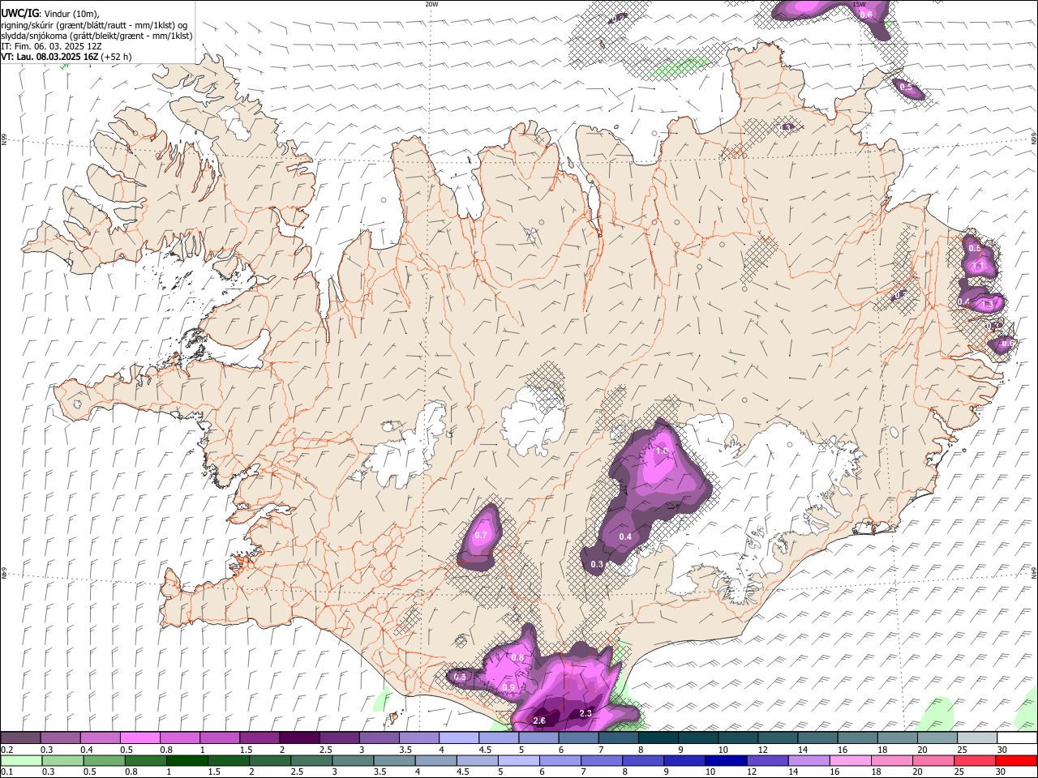
Task: Pick the hot pink 20–25 lower legend swatch
Action: pos(933,761)
